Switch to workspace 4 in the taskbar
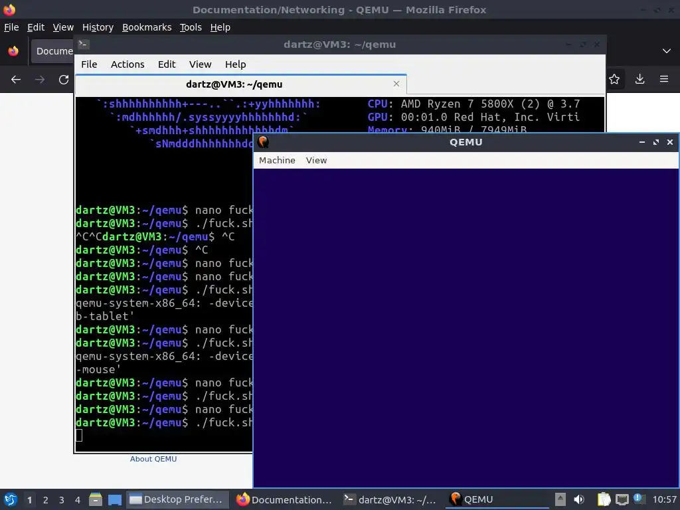 pyautogui.click(x=78, y=500)
